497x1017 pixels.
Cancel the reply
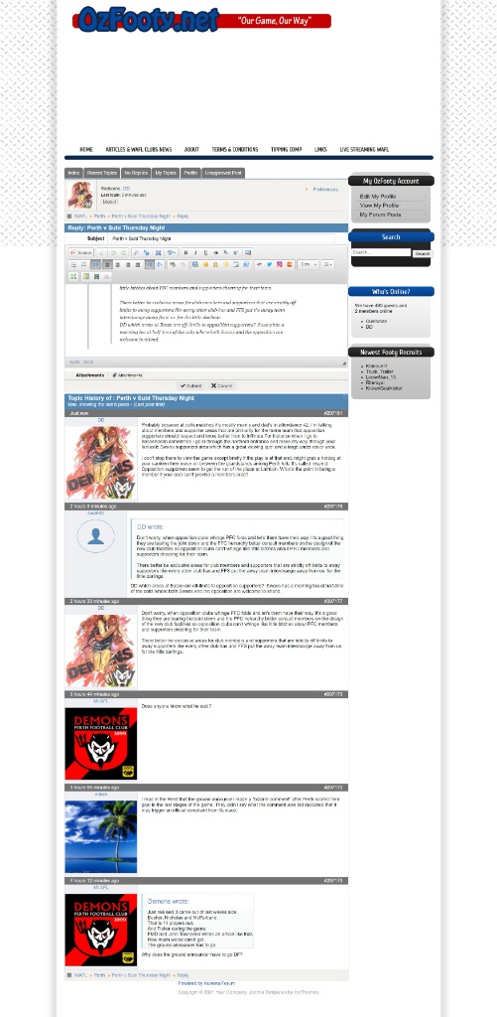[x=221, y=386]
